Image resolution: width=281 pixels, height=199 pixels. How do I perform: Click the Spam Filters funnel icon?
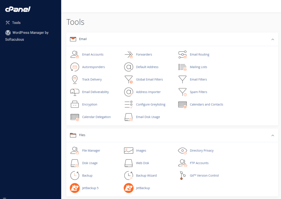click(x=182, y=92)
